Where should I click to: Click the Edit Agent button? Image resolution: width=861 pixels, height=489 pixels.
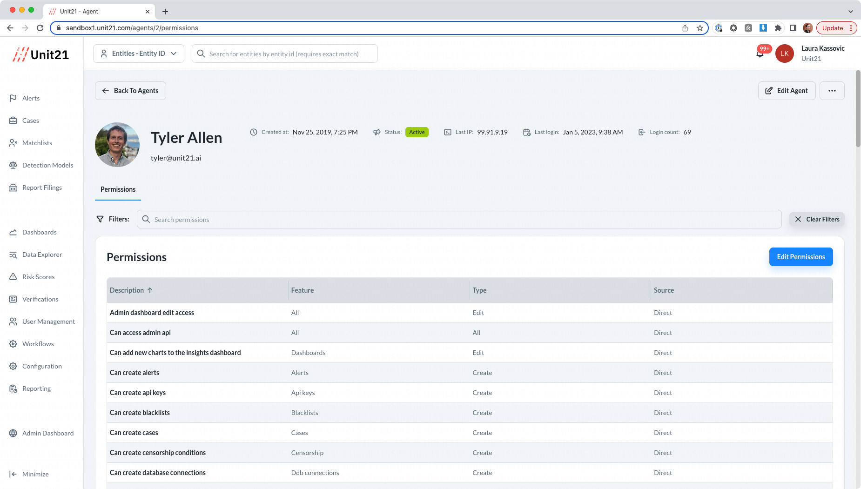pos(787,91)
